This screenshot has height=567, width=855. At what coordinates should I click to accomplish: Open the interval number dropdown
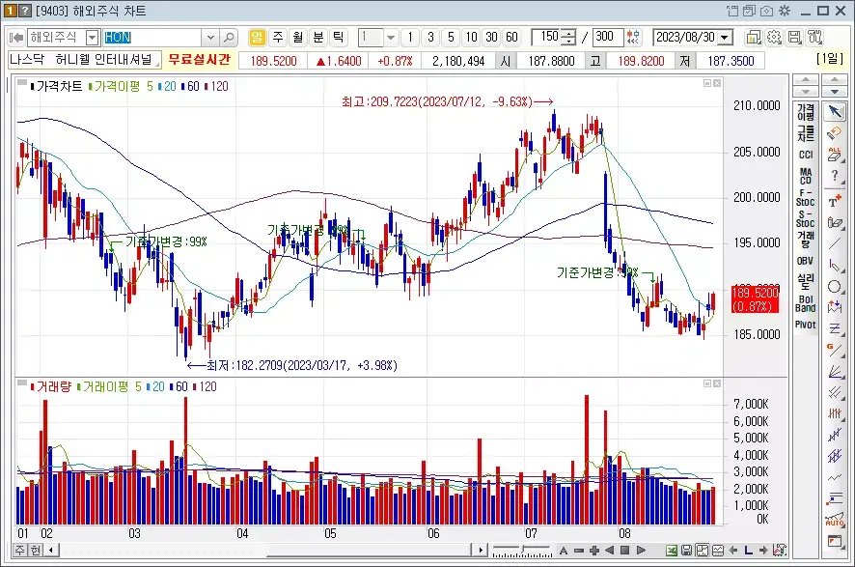click(x=391, y=38)
